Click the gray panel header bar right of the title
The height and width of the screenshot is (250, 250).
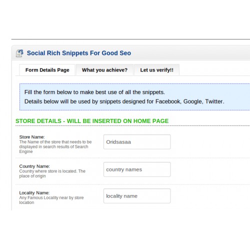click(x=190, y=53)
